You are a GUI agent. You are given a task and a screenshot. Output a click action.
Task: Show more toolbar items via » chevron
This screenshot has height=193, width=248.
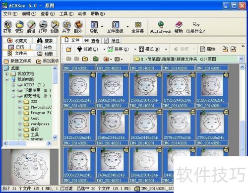pyautogui.click(x=243, y=46)
